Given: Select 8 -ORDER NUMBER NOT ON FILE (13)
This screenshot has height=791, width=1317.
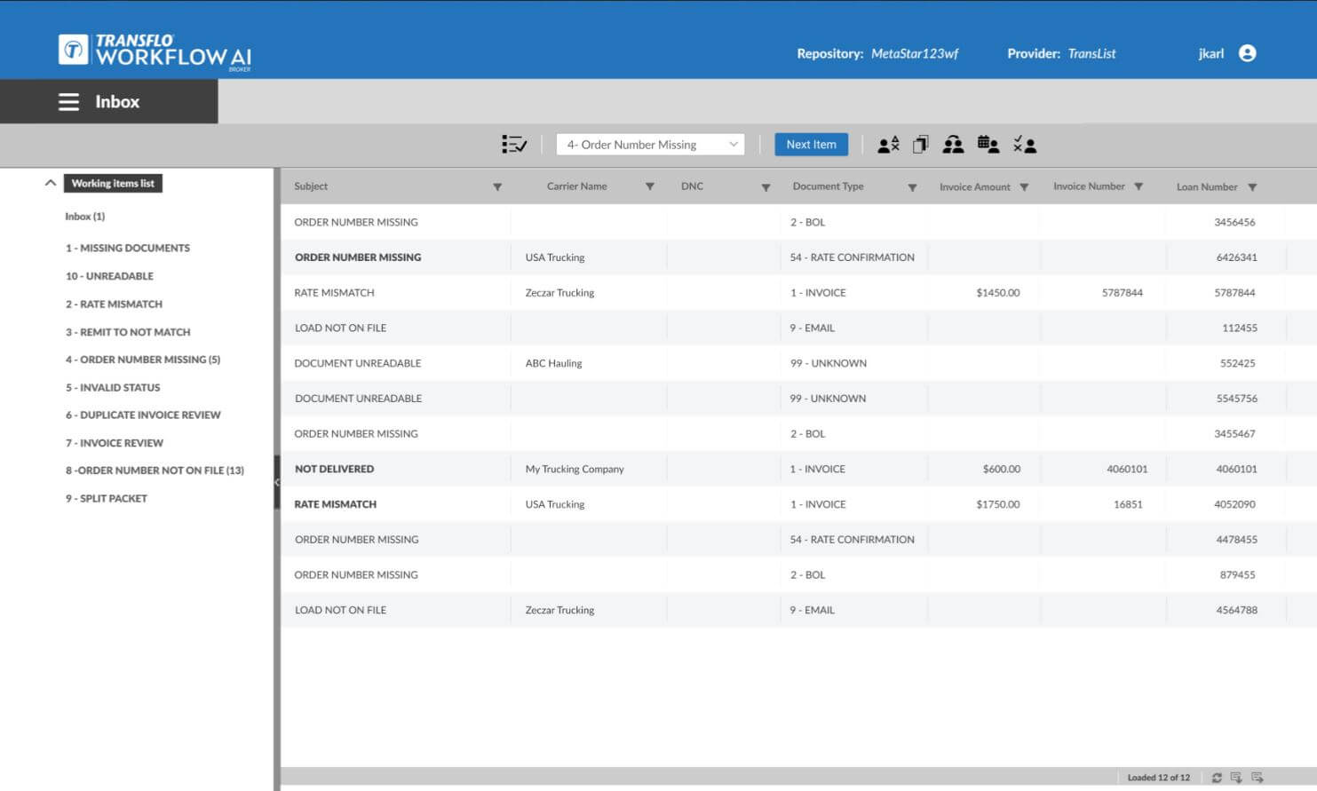Looking at the screenshot, I should click(x=155, y=471).
